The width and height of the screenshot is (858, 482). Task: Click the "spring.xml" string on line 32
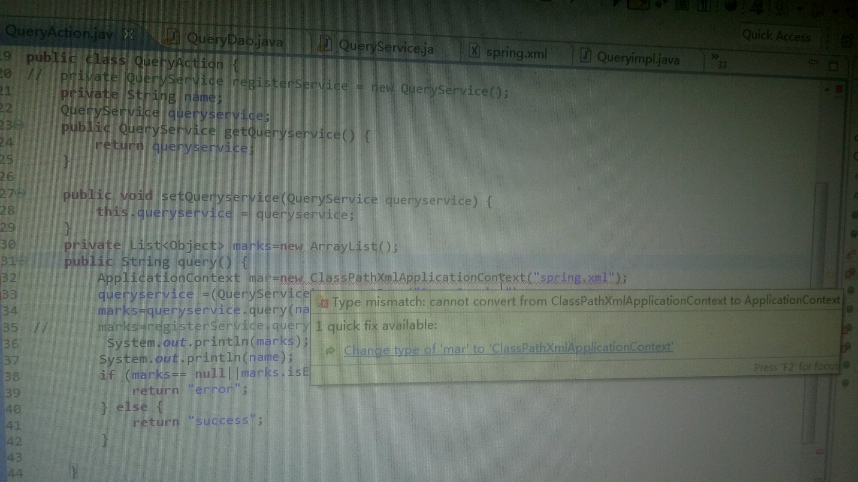point(574,278)
